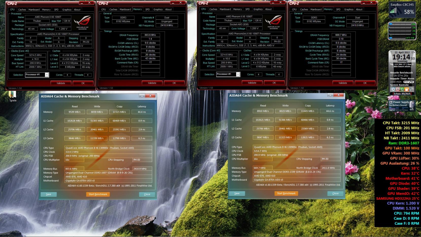Screen dimensions: 421x237
Task: Click OK in CPU-Z window with 669.7 MHz DRAM
Action: coord(365,83)
